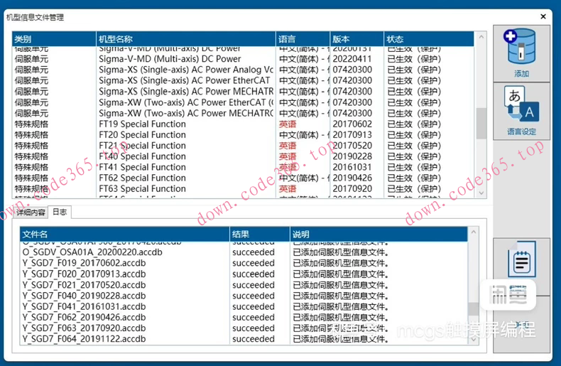Click upper list scrollbar down arrow

481,193
